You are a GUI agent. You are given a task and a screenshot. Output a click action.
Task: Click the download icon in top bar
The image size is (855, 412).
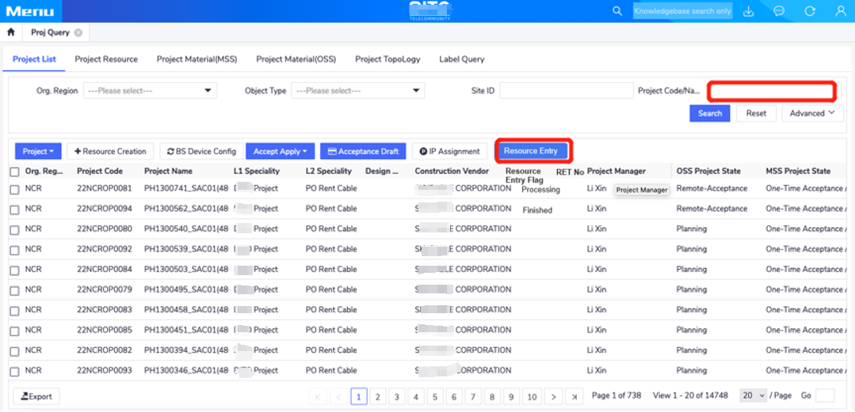(x=749, y=11)
